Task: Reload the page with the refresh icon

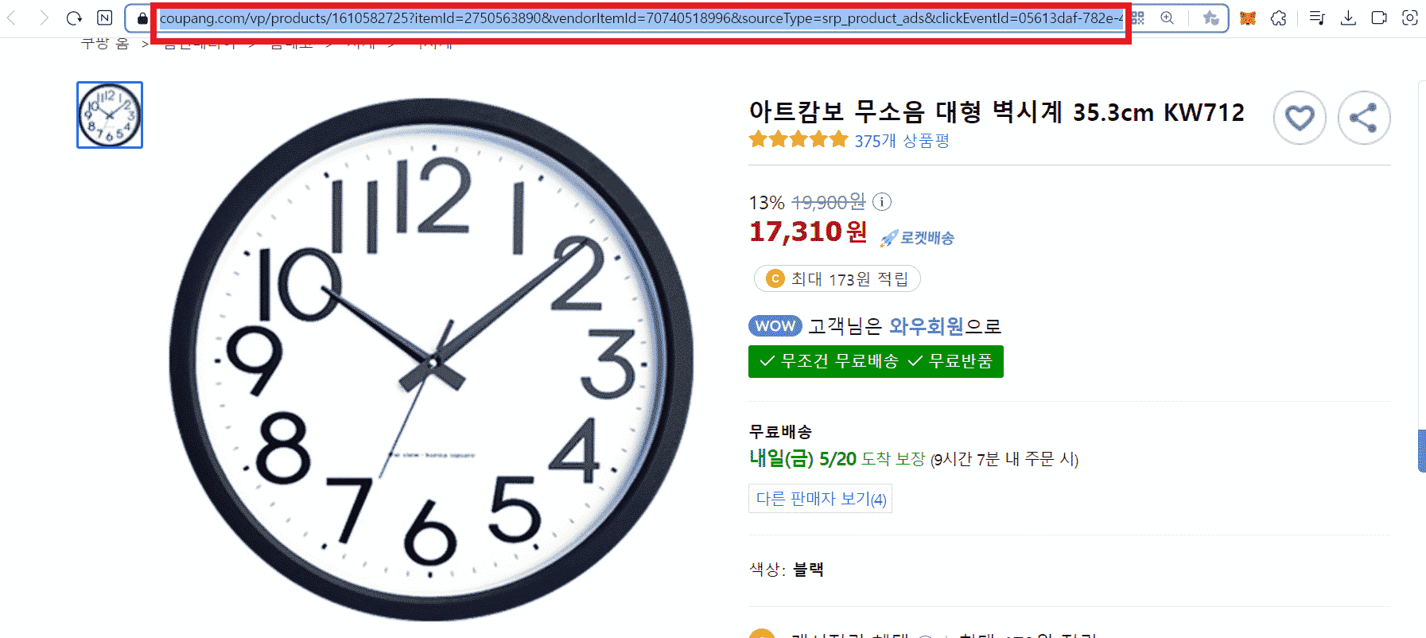Action: pyautogui.click(x=74, y=18)
